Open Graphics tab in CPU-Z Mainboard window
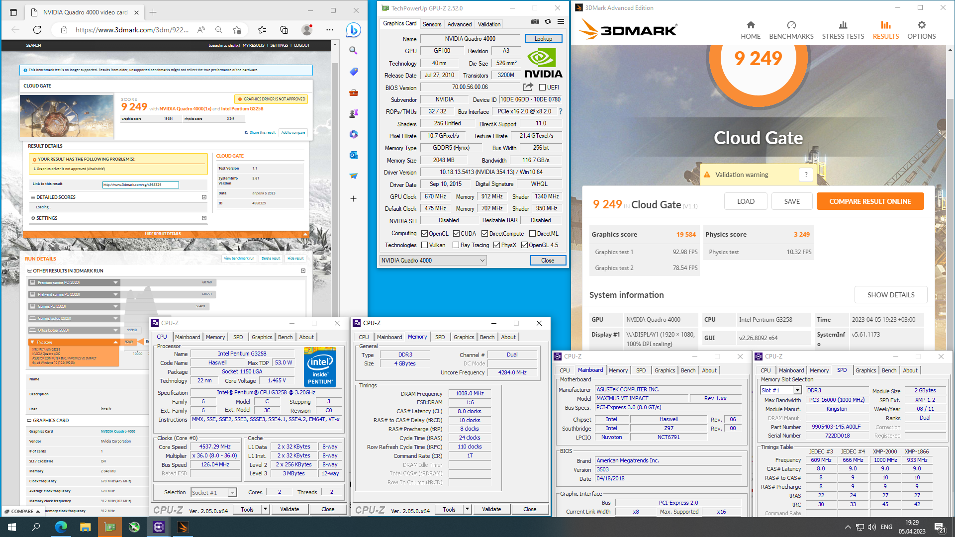Image resolution: width=955 pixels, height=537 pixels. [665, 370]
